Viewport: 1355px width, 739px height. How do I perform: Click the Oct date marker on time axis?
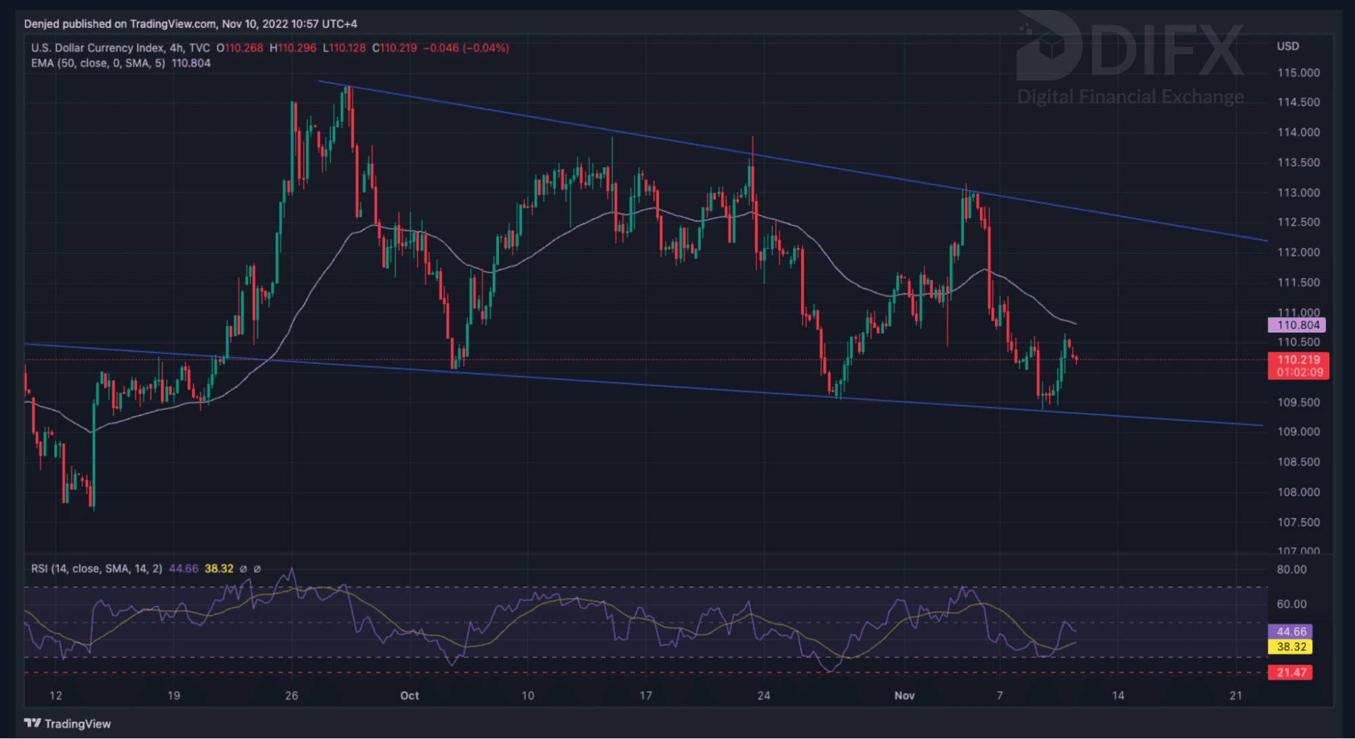tap(409, 696)
